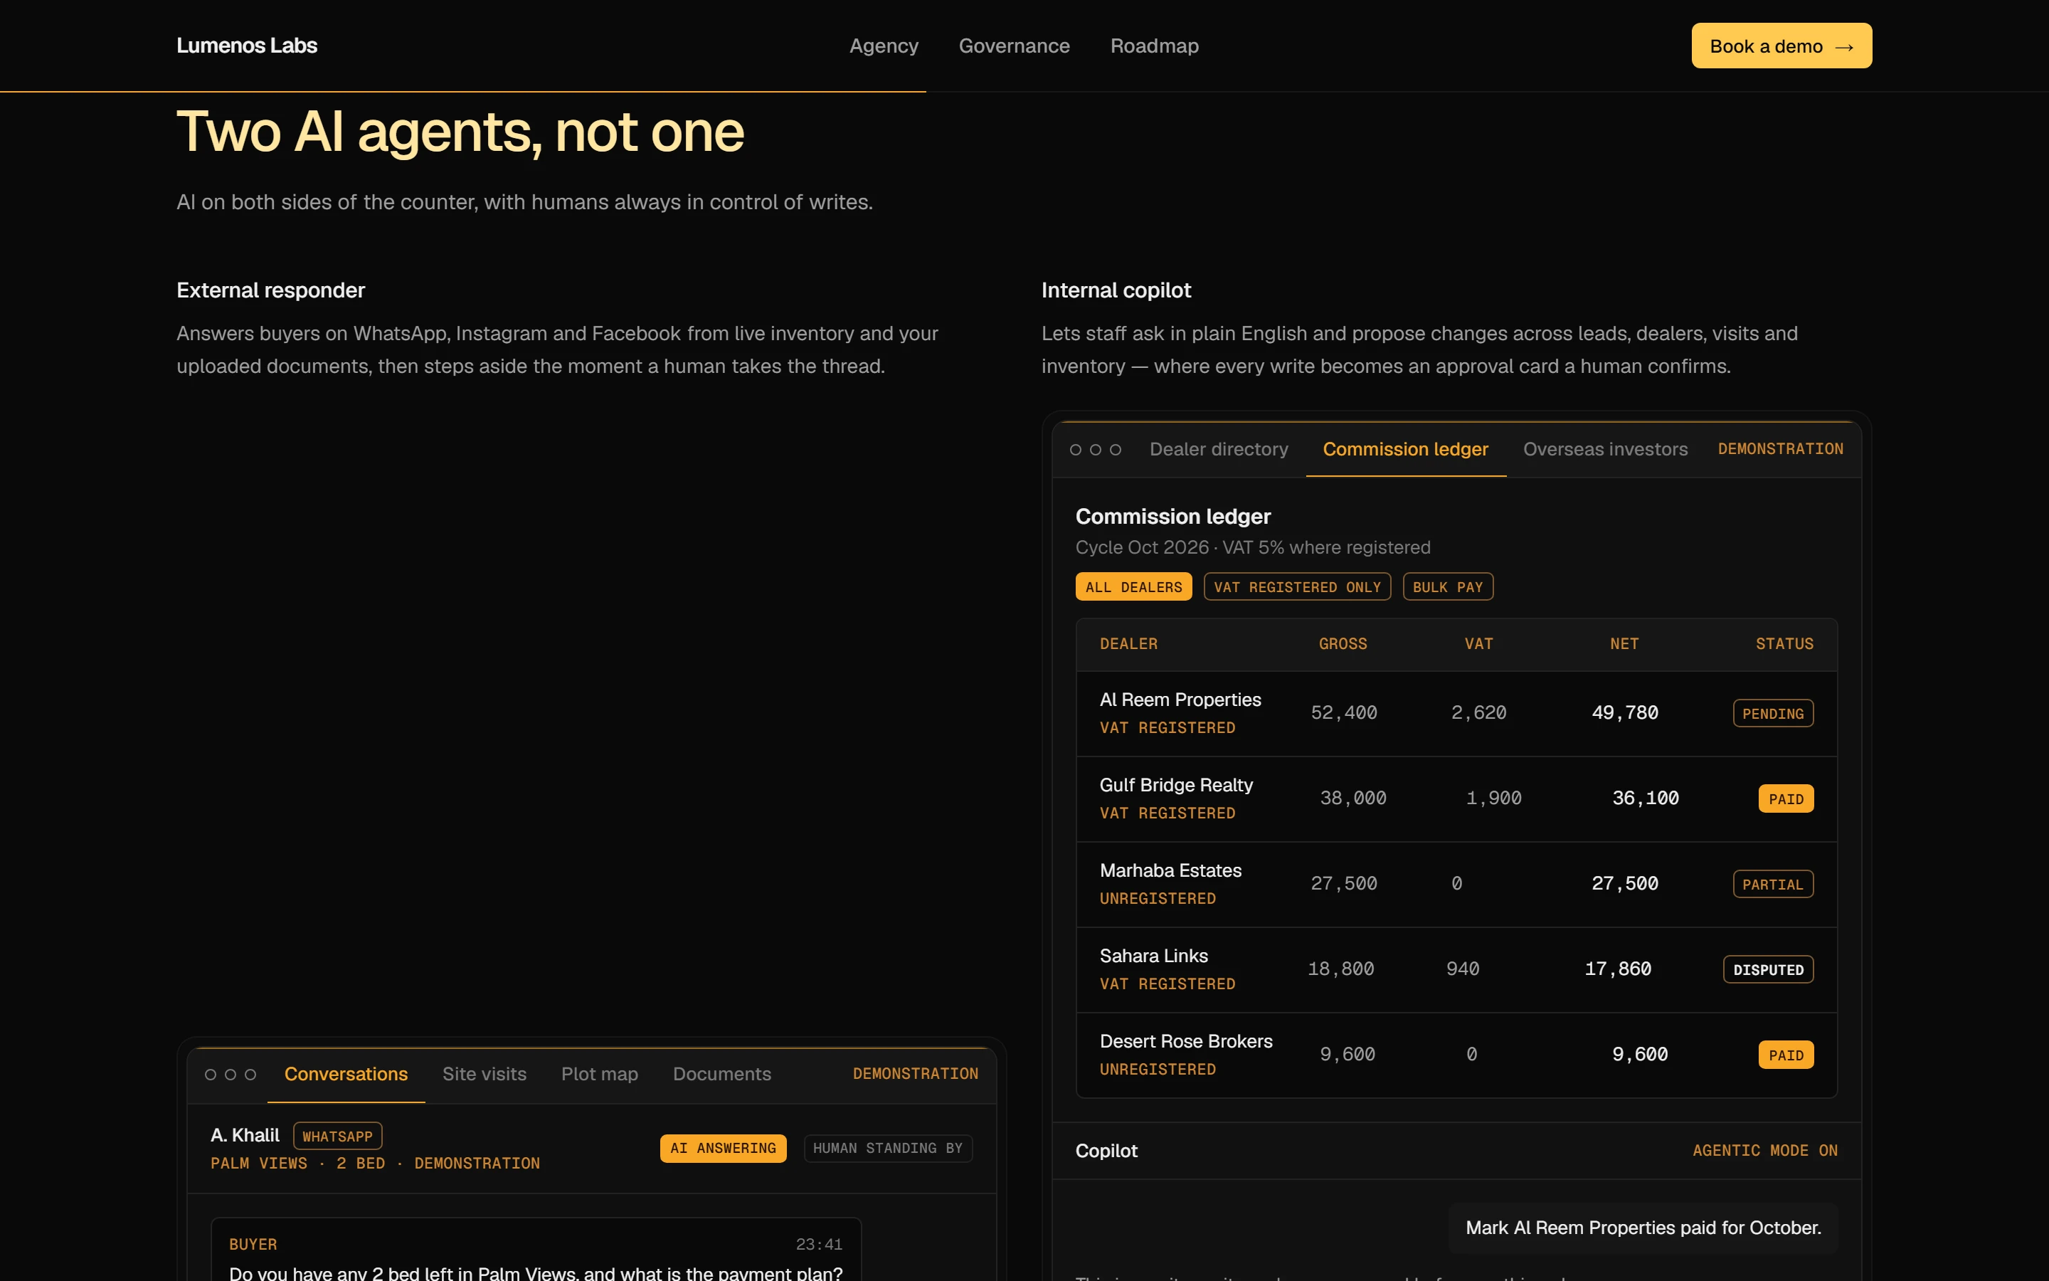The width and height of the screenshot is (2049, 1281).
Task: Click the Desert Rose Brokers dealer name
Action: (x=1185, y=1041)
